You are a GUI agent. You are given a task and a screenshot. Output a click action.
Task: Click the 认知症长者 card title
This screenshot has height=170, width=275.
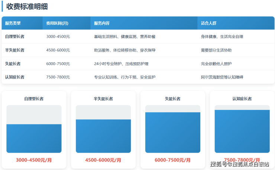click(x=242, y=99)
